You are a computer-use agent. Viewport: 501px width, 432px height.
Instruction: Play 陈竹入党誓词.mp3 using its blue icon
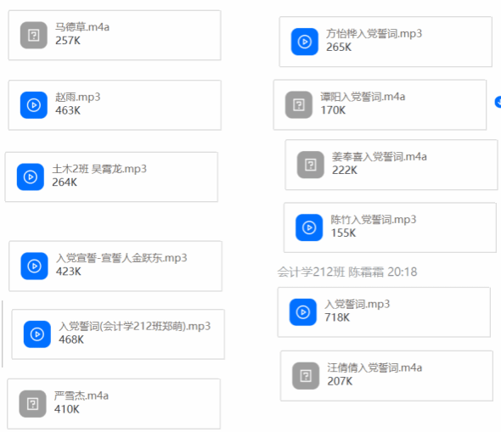tap(309, 227)
